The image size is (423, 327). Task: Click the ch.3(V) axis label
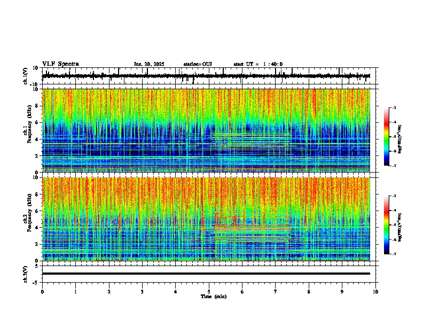(26, 275)
